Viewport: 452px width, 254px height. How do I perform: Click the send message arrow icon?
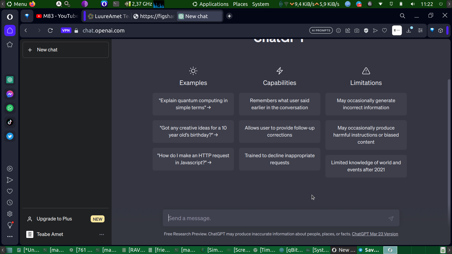[x=391, y=218]
